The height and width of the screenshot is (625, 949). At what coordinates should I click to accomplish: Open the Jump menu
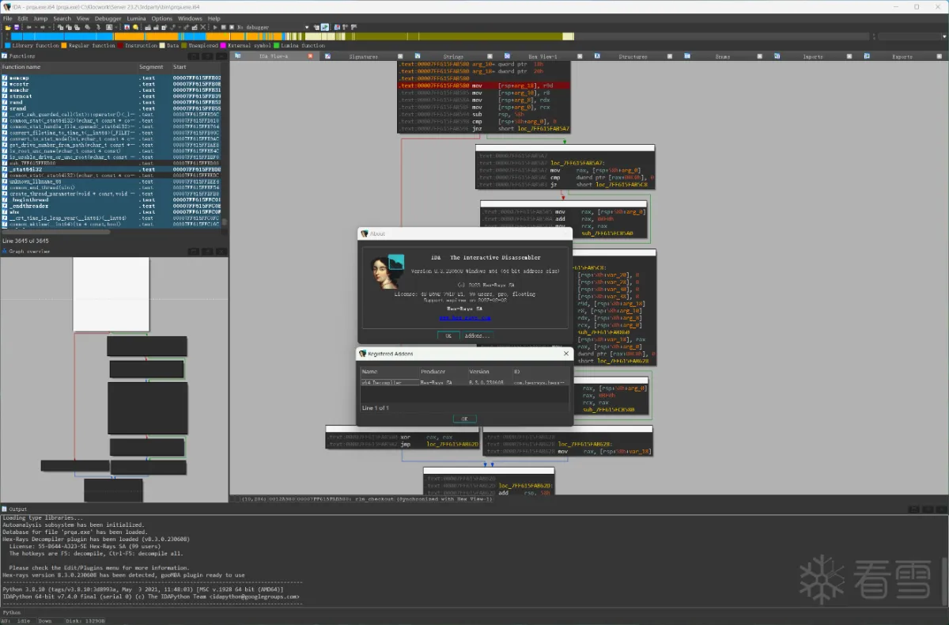coord(40,18)
